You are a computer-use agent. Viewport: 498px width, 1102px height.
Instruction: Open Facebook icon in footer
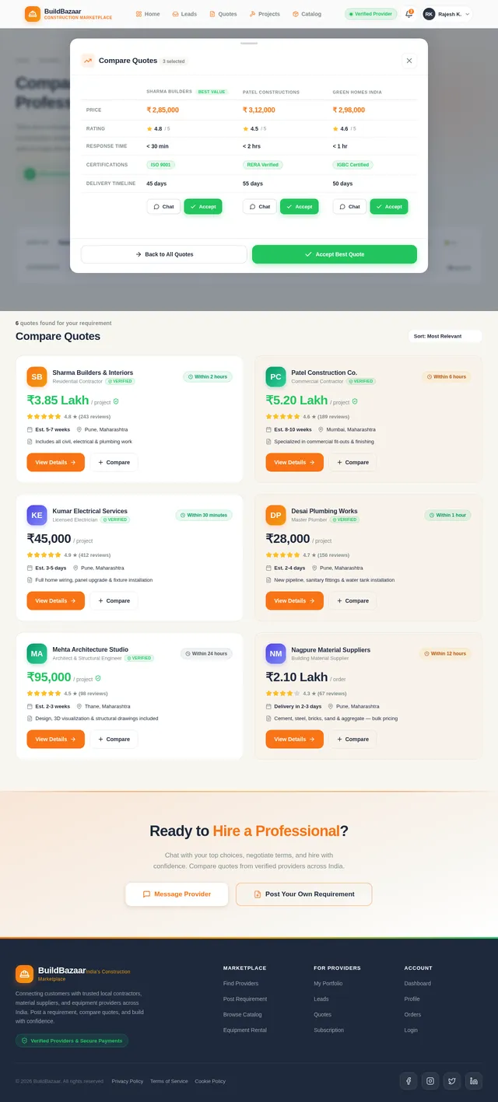point(409,1081)
